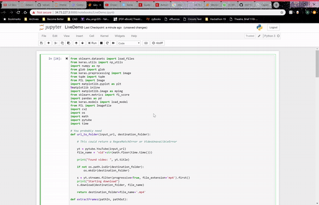Click the pencil edit mode icon
Viewport: 319px width, 205px height.
pos(259,36)
